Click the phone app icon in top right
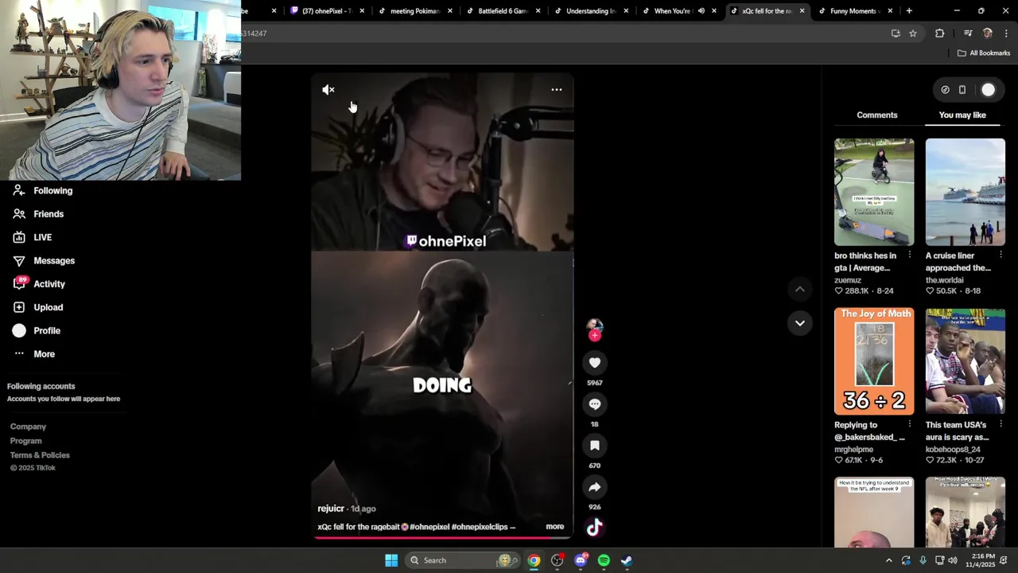 pos(962,90)
